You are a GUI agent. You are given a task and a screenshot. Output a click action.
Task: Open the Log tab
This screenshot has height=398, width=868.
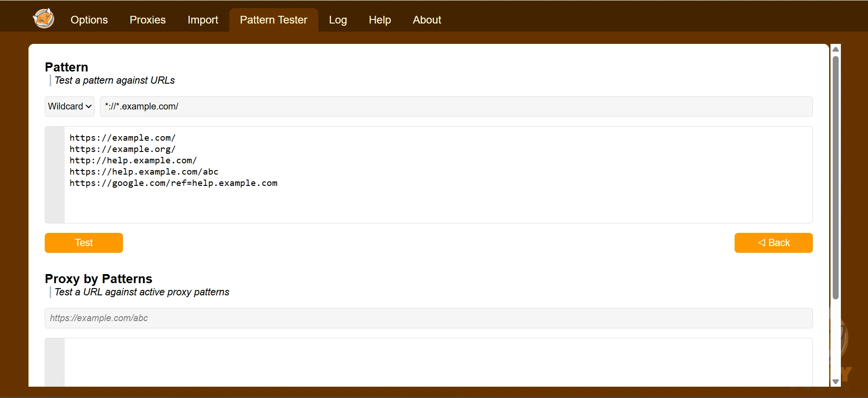click(338, 20)
